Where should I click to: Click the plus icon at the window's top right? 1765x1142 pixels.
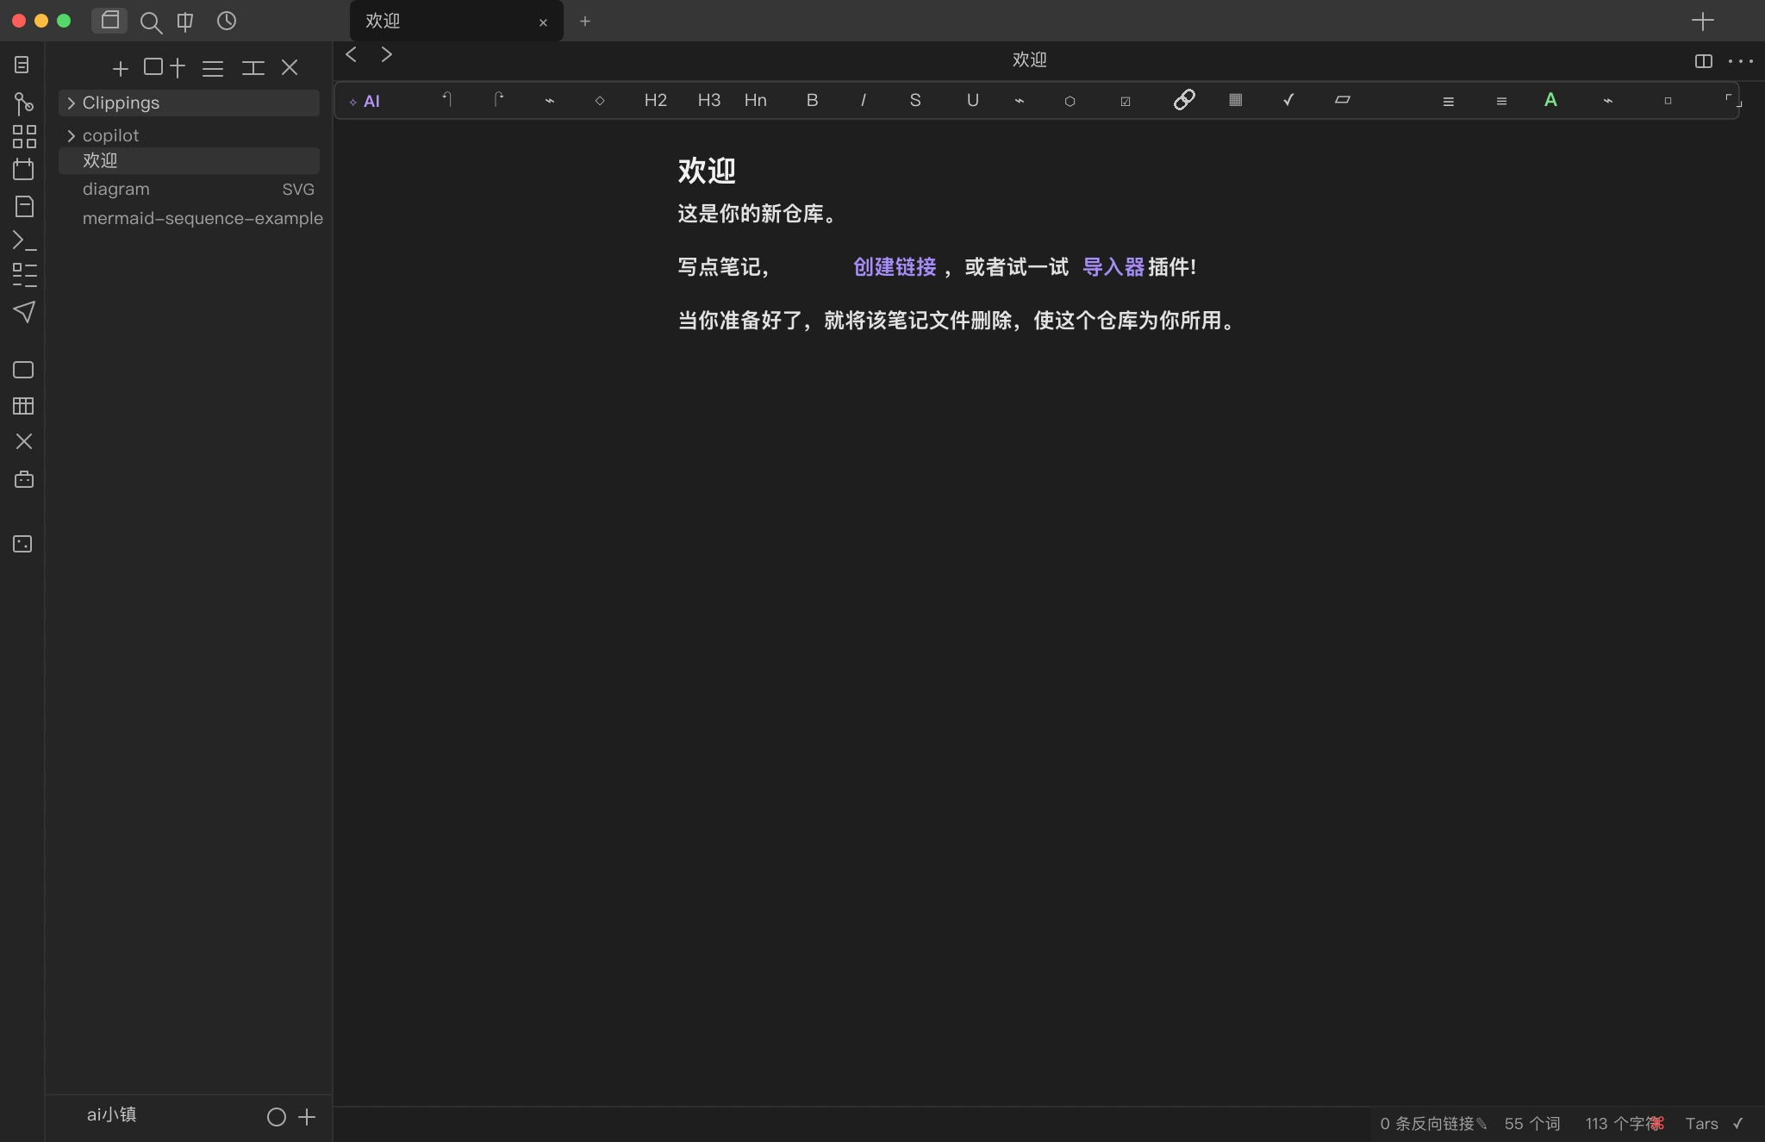(x=1702, y=21)
